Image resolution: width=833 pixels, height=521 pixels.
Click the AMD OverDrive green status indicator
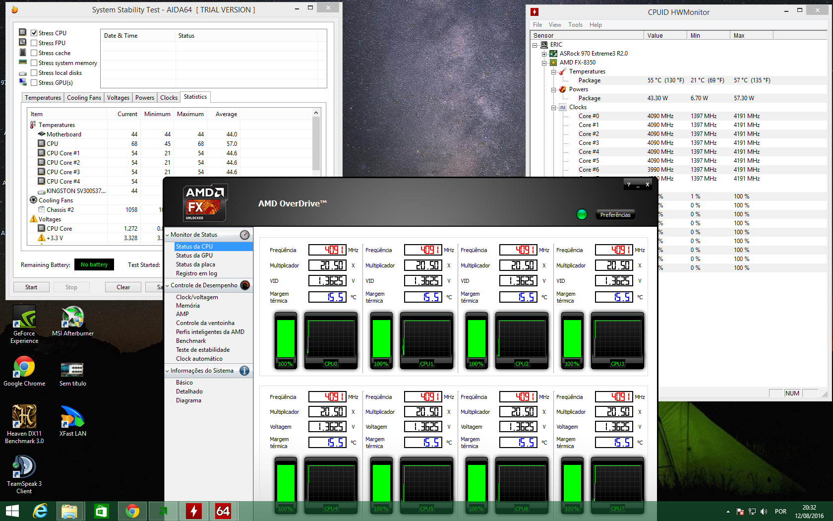(582, 214)
